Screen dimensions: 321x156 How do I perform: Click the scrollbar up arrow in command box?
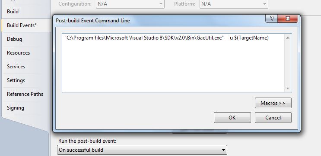[288, 38]
